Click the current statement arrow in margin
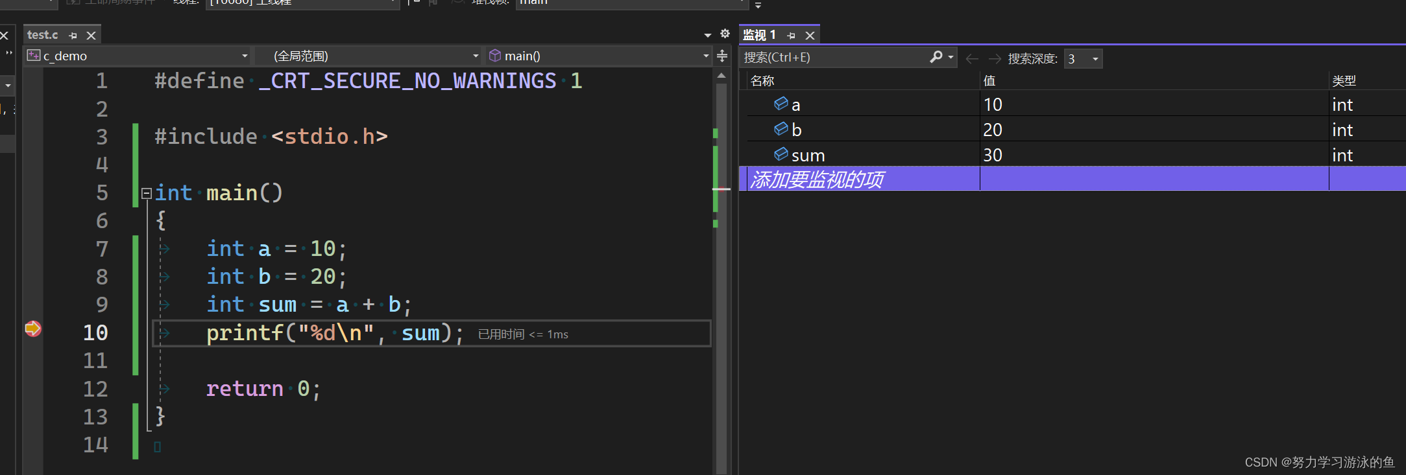The height and width of the screenshot is (475, 1406). [32, 329]
